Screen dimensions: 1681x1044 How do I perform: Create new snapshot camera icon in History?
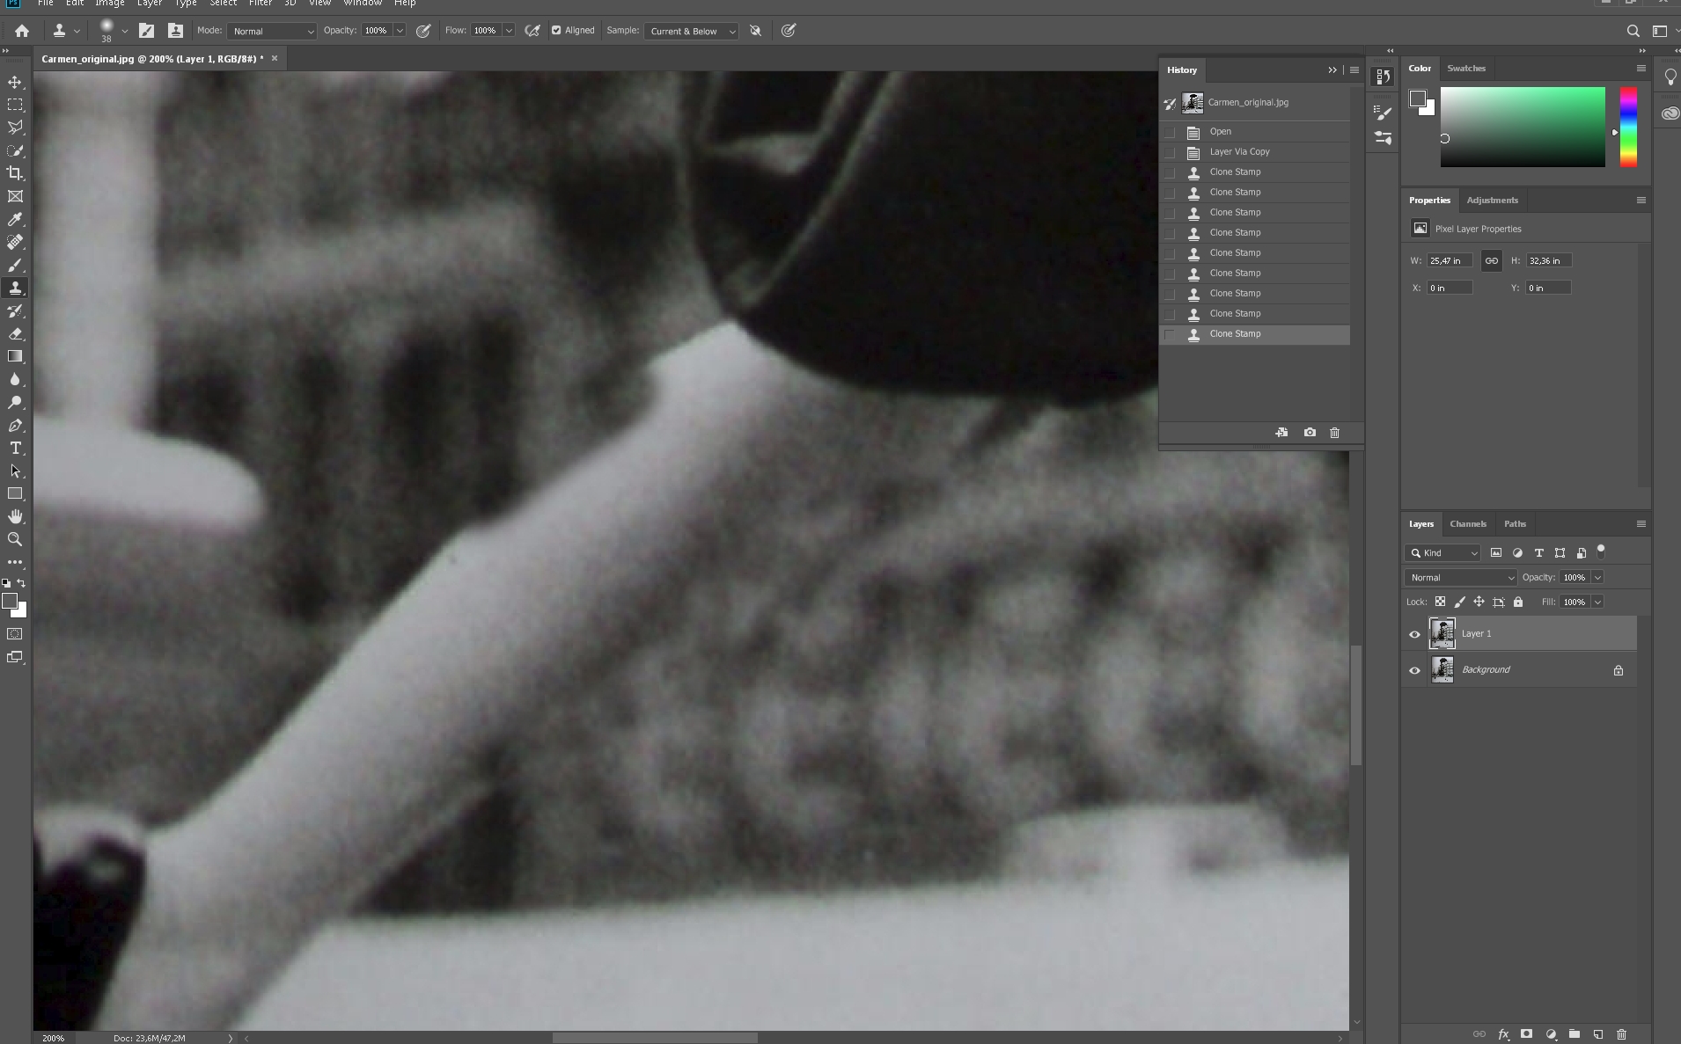(x=1310, y=433)
